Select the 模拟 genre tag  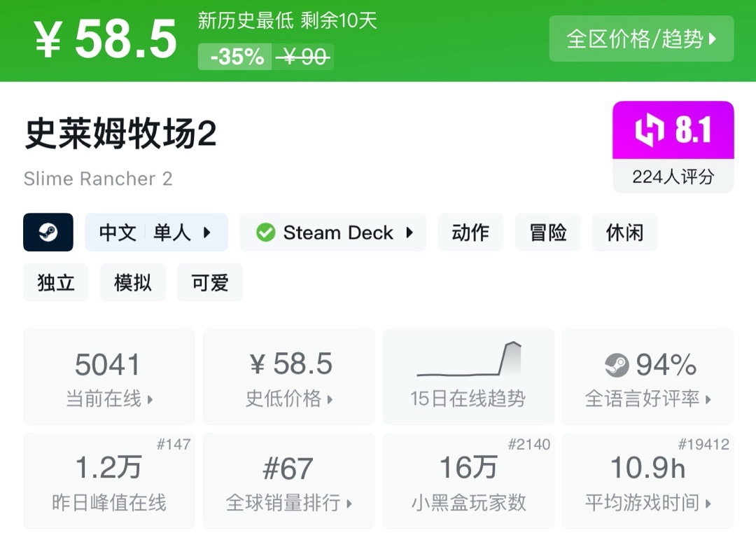click(x=133, y=283)
